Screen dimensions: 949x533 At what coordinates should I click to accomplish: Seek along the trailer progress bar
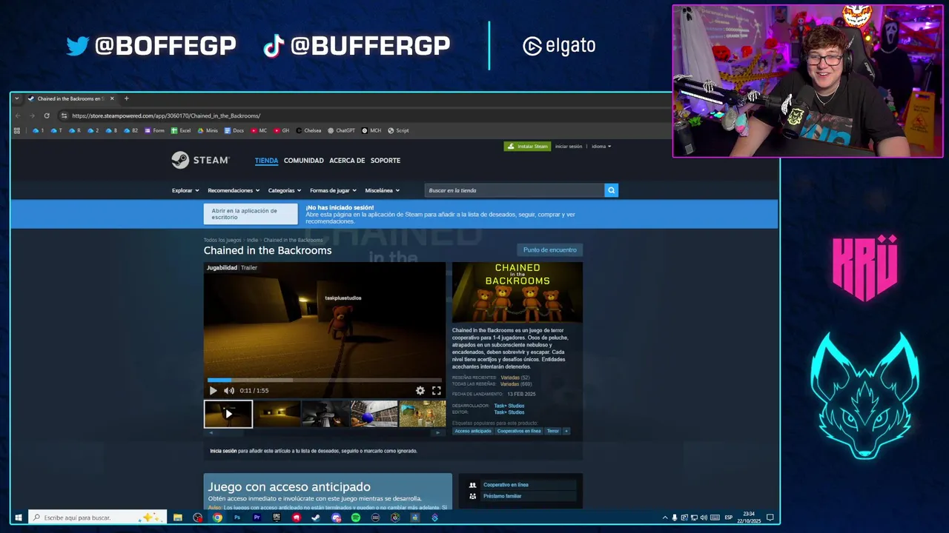point(325,380)
